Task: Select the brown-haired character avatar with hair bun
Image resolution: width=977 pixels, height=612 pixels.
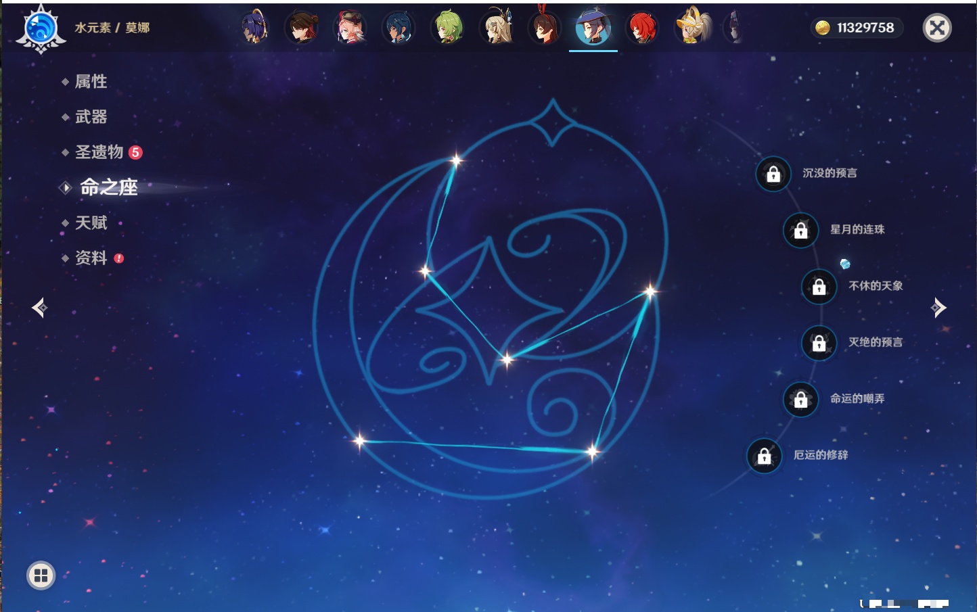Action: click(x=302, y=28)
